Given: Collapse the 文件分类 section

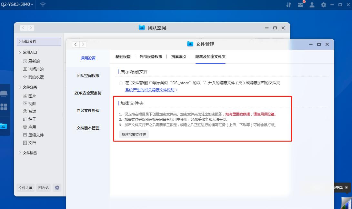Looking at the screenshot, I should 29,87.
